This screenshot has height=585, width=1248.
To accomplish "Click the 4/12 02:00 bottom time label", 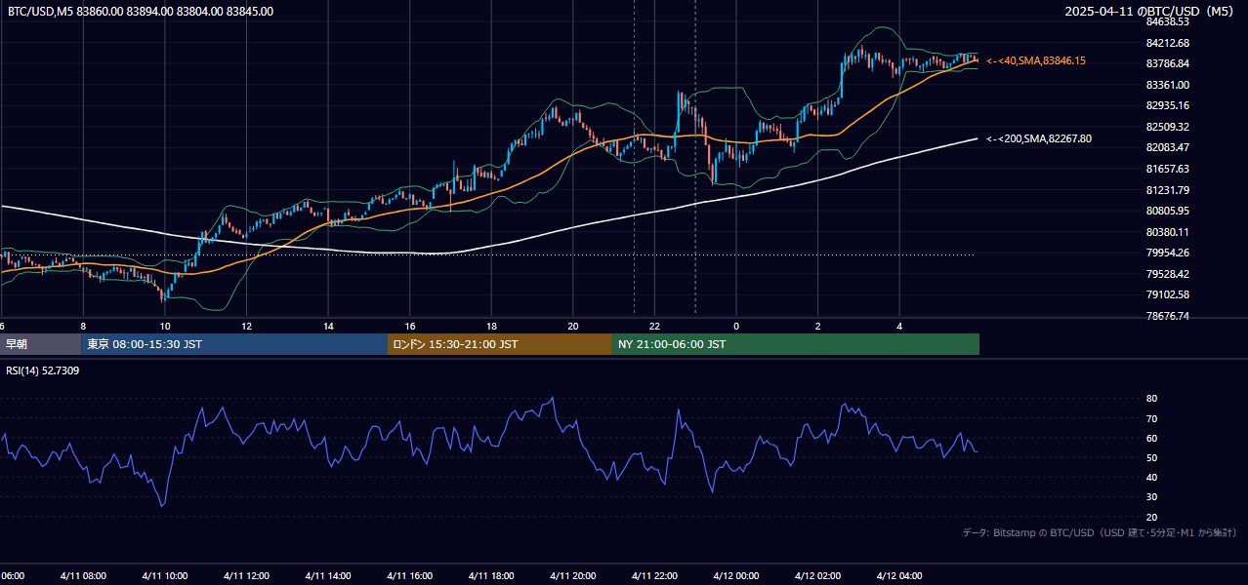I will [x=818, y=576].
